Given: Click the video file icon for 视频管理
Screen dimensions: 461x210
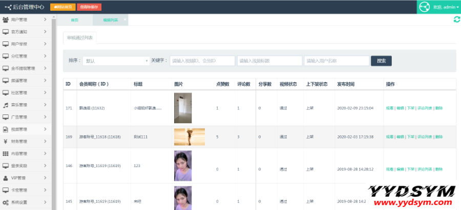Looking at the screenshot, I should pyautogui.click(x=6, y=129).
